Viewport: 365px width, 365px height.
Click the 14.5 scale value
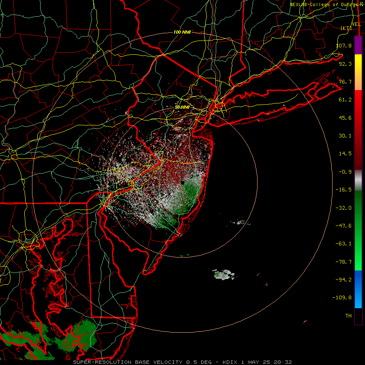click(x=345, y=153)
